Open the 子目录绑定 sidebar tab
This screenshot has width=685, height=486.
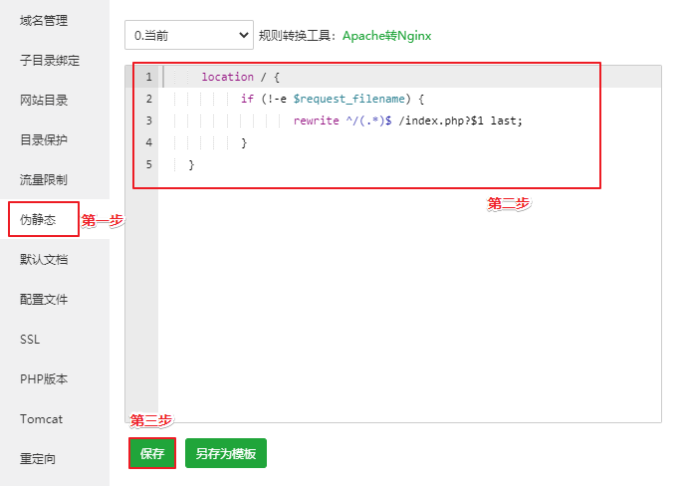tap(50, 61)
